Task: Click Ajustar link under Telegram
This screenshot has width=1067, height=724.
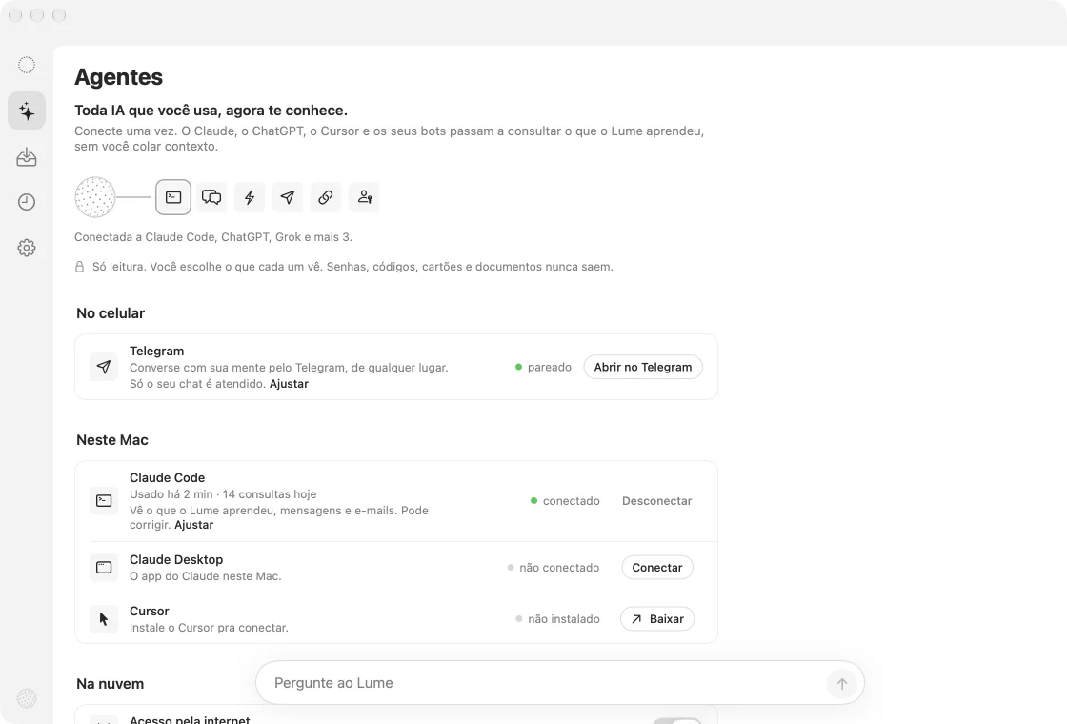Action: click(290, 384)
